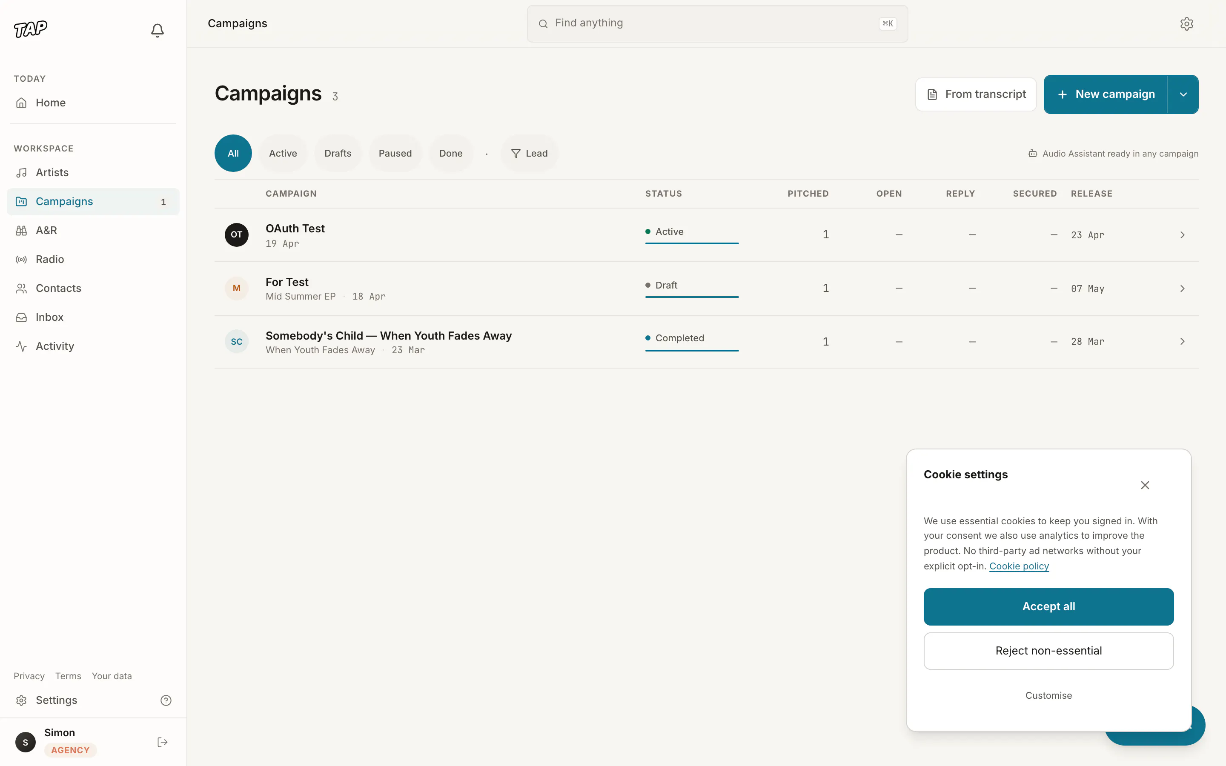Go to Home in sidebar

(93, 103)
